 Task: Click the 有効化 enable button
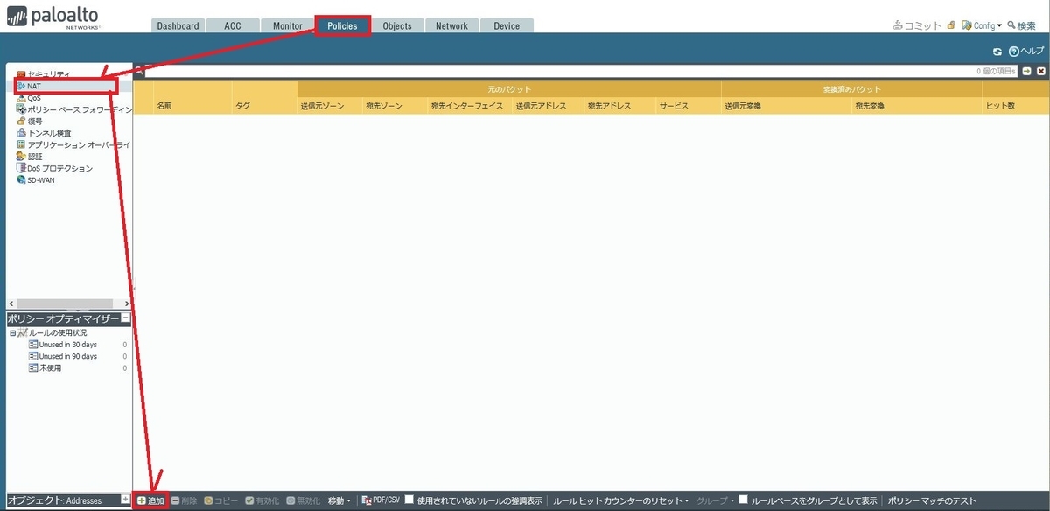[262, 500]
